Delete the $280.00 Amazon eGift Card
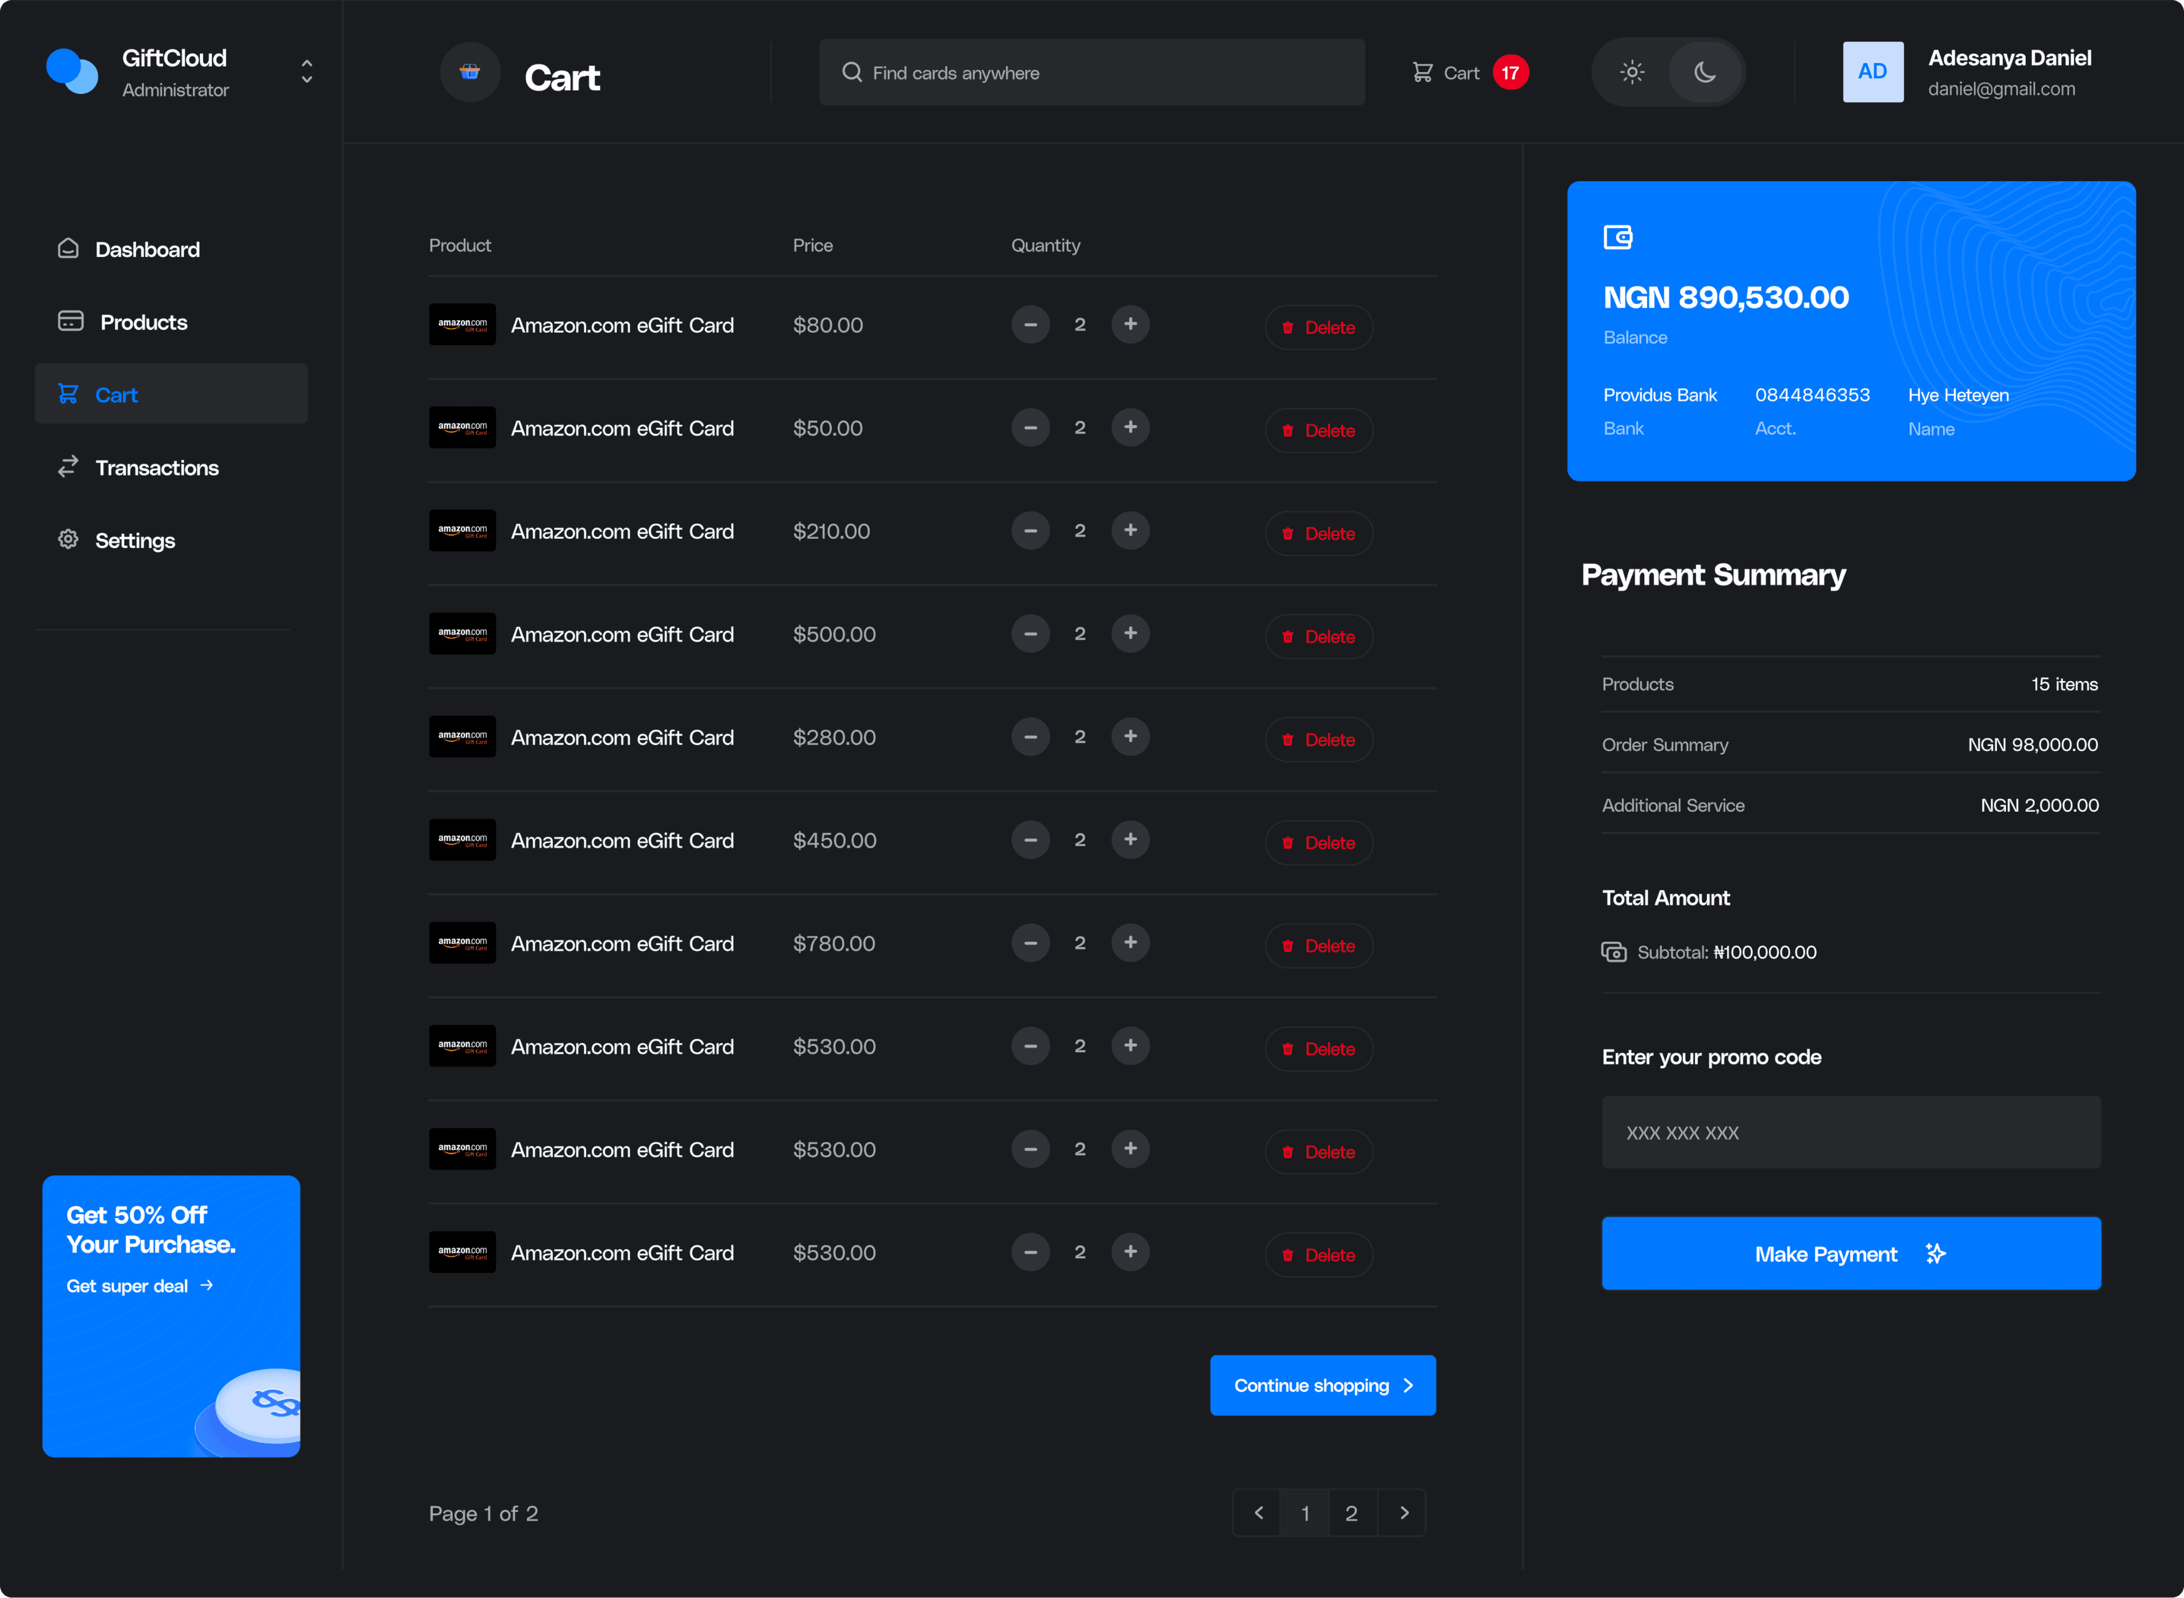 click(1319, 740)
